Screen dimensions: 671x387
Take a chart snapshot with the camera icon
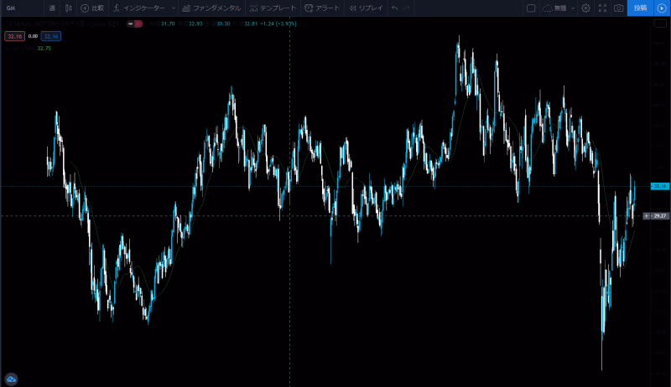click(x=618, y=8)
